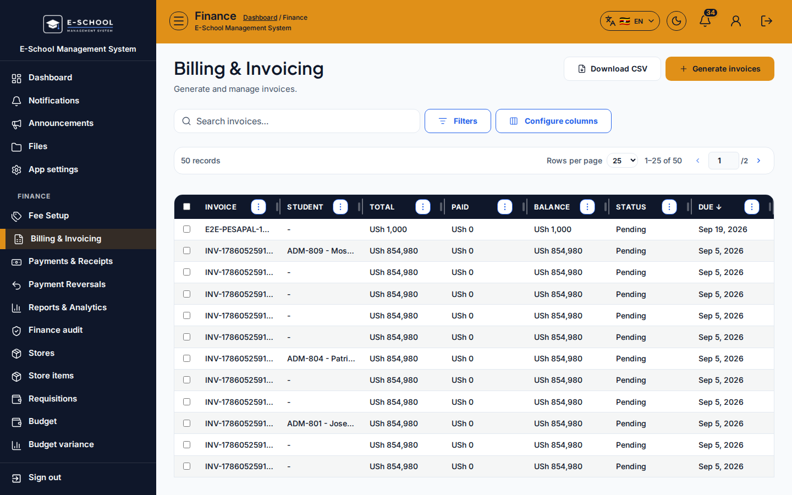
Task: Open BALANCE column options menu
Action: (x=587, y=207)
